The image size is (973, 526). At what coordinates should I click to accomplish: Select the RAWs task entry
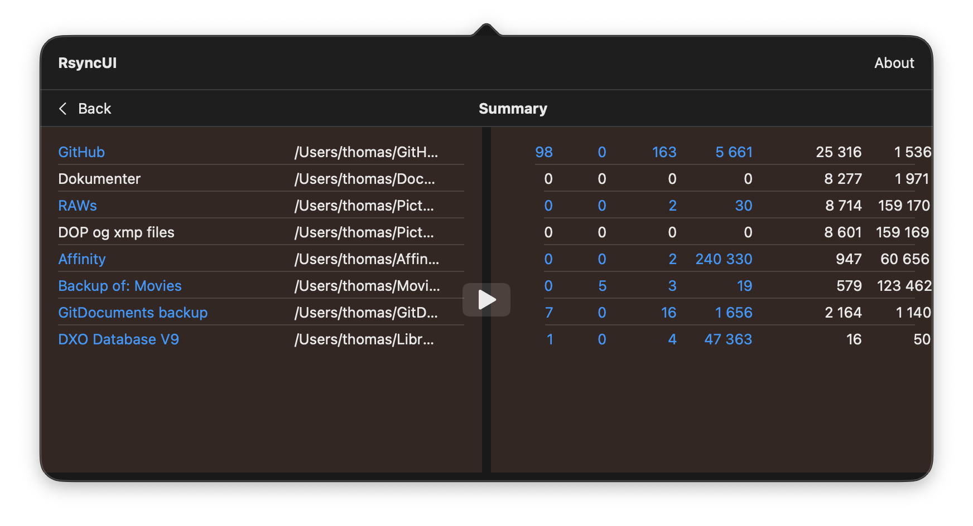78,206
